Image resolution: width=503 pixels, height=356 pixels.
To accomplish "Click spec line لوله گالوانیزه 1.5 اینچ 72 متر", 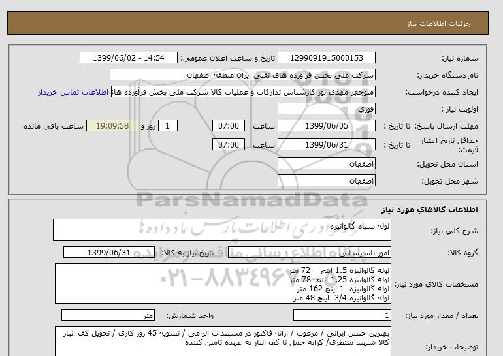I will point(339,270).
